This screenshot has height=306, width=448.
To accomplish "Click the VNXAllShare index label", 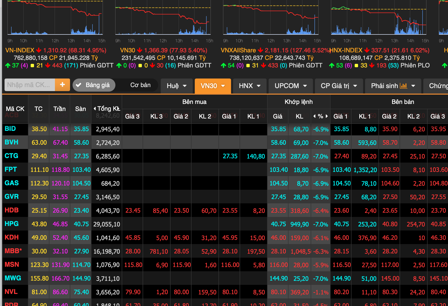I will pos(238,50).
